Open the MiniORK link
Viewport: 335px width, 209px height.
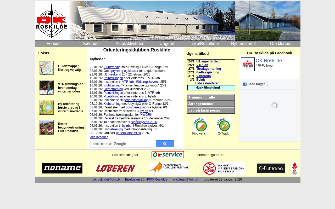point(146,115)
